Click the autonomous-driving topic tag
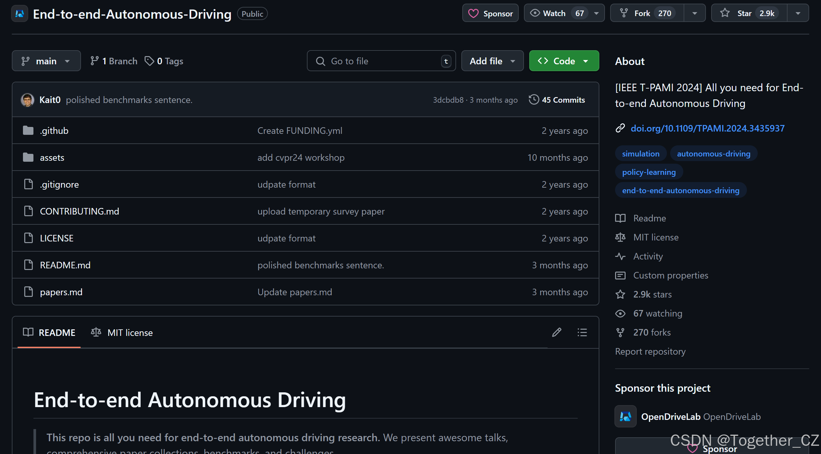821x454 pixels. 713,154
